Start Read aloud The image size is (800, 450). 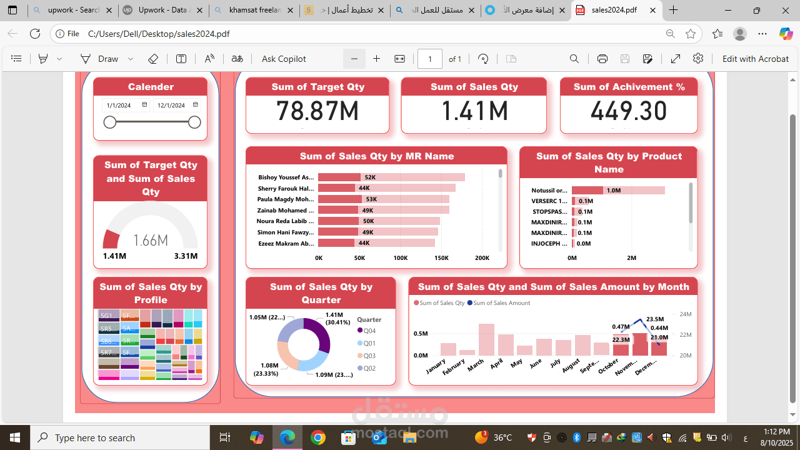tap(209, 59)
